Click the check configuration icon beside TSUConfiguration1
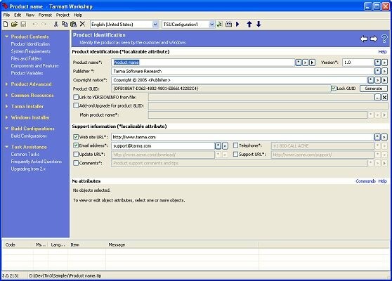Image resolution: width=392 pixels, height=281 pixels. click(219, 25)
